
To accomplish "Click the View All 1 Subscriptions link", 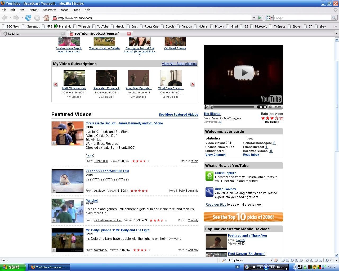I will click(179, 64).
